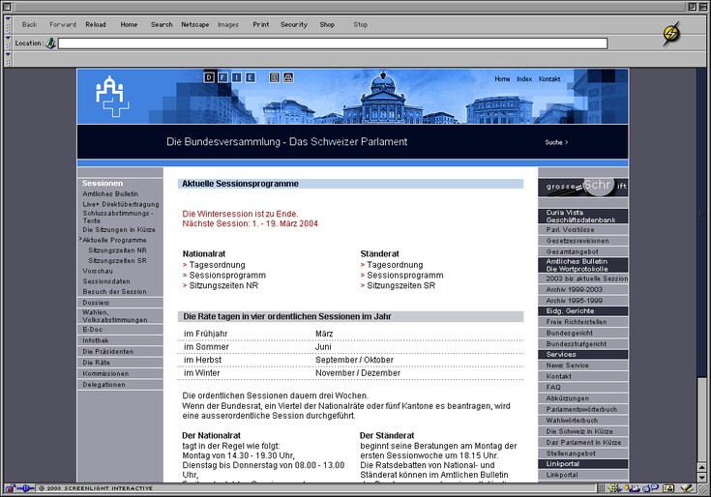Viewport: 711px width, 497px height.
Task: Open Curia Vista Geschäftsdatenbank
Action: tap(582, 216)
